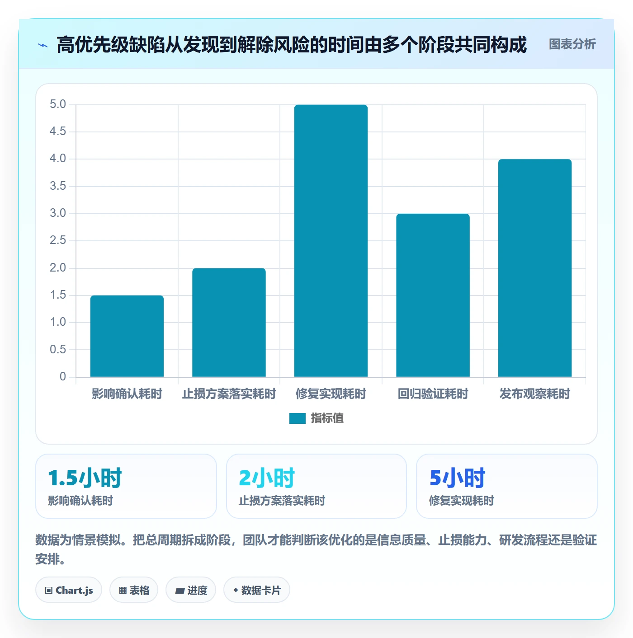Click the 表格 tag chip
The image size is (633, 638).
134,590
